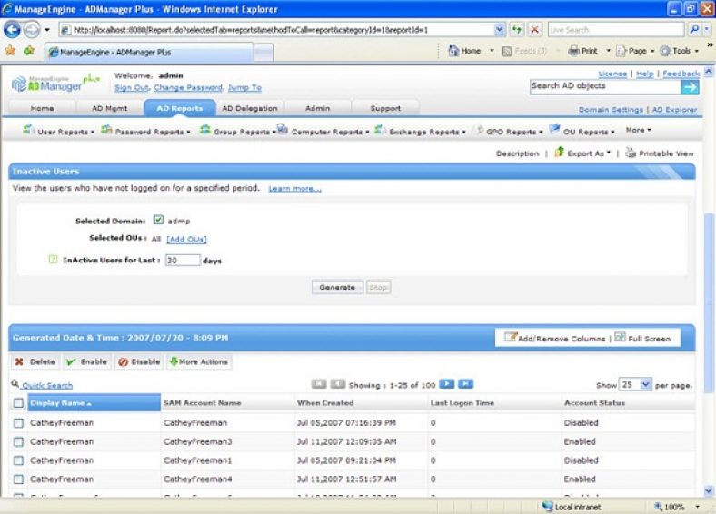This screenshot has width=716, height=514.
Task: Switch to the Home tab
Action: [x=42, y=108]
